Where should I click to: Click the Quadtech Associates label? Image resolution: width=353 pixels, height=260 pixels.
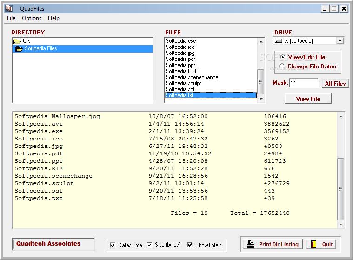click(x=48, y=244)
